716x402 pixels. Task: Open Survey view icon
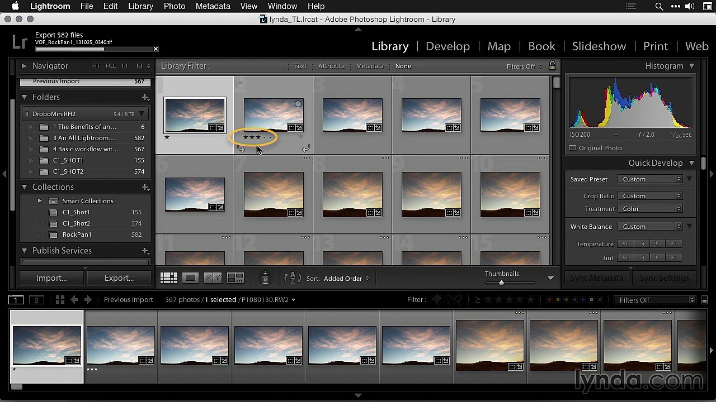235,278
